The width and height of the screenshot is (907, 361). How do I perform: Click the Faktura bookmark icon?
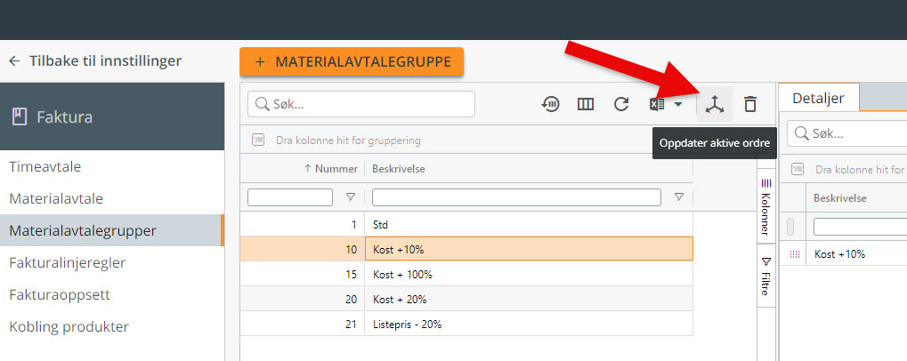pyautogui.click(x=19, y=117)
